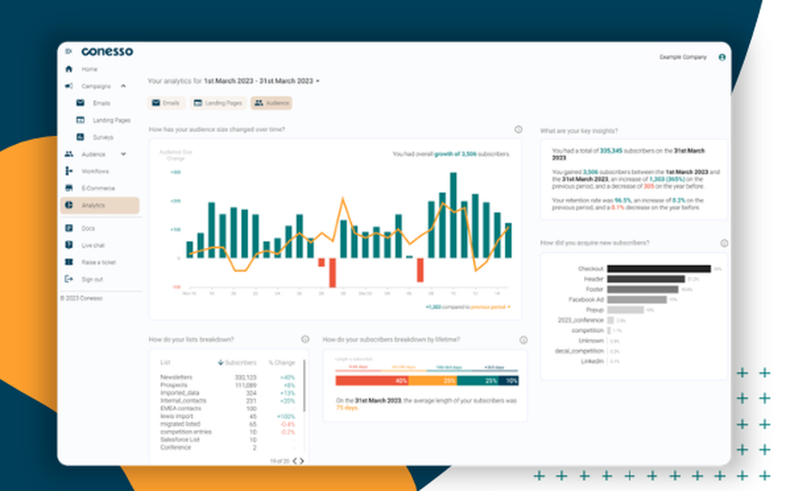This screenshot has height=491, width=786.
Task: Collapse the sidebar with the menu icon
Action: [x=68, y=51]
